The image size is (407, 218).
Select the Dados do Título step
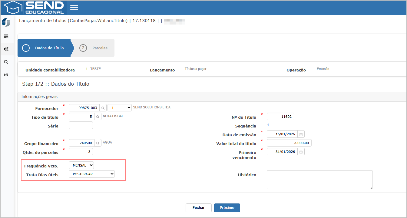(x=45, y=48)
